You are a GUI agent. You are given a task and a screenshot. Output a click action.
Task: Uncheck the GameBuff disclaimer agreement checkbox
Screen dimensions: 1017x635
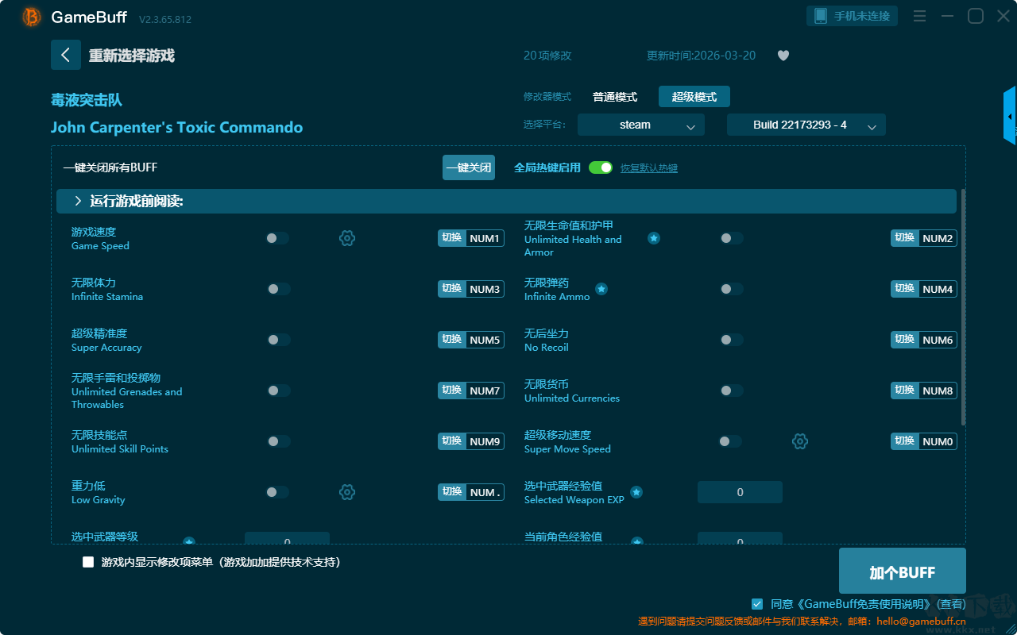(757, 604)
